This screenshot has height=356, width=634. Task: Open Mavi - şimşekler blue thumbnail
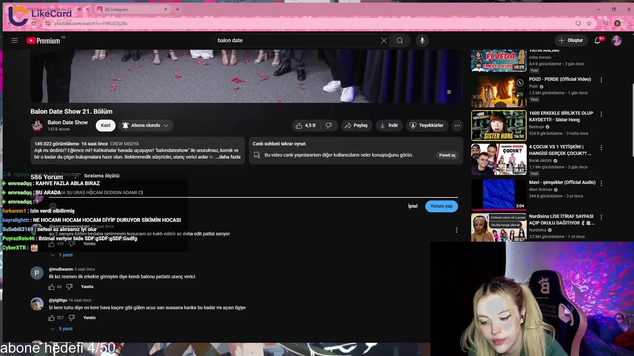click(x=499, y=194)
